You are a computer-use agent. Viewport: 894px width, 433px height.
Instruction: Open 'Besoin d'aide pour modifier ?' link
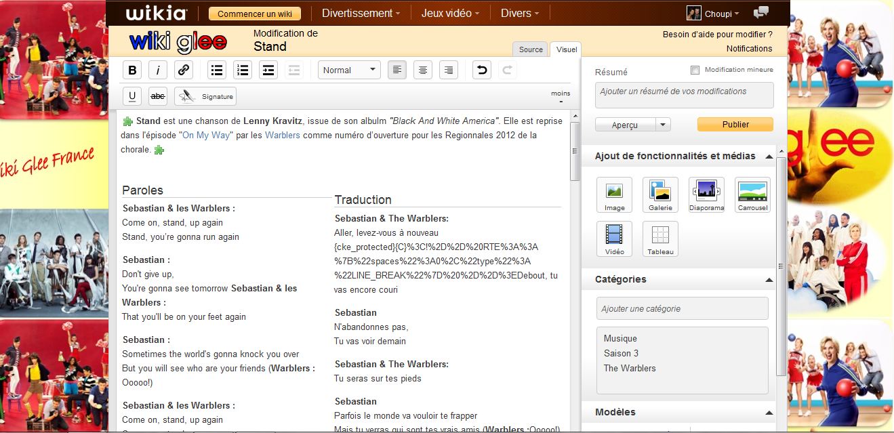coord(717,35)
